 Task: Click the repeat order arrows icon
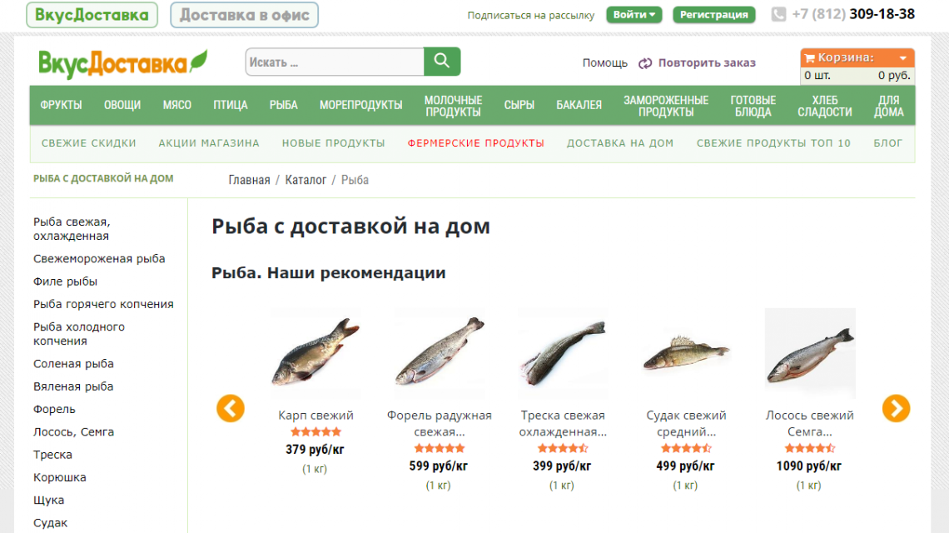645,63
